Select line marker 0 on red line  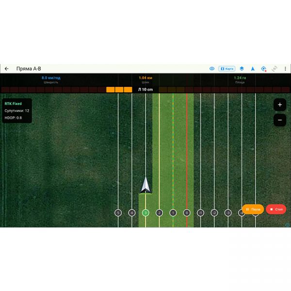(x=187, y=213)
